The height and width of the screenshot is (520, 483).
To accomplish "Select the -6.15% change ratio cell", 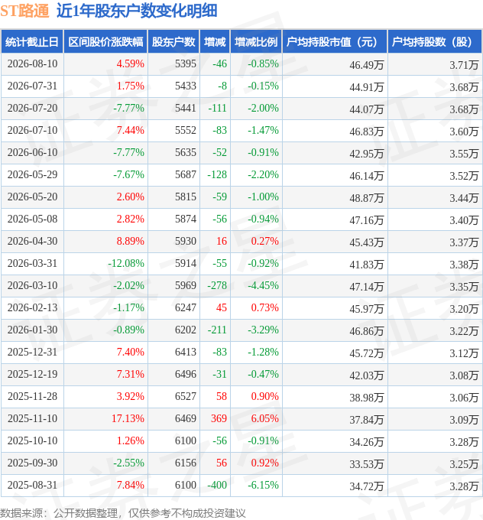I will click(256, 486).
